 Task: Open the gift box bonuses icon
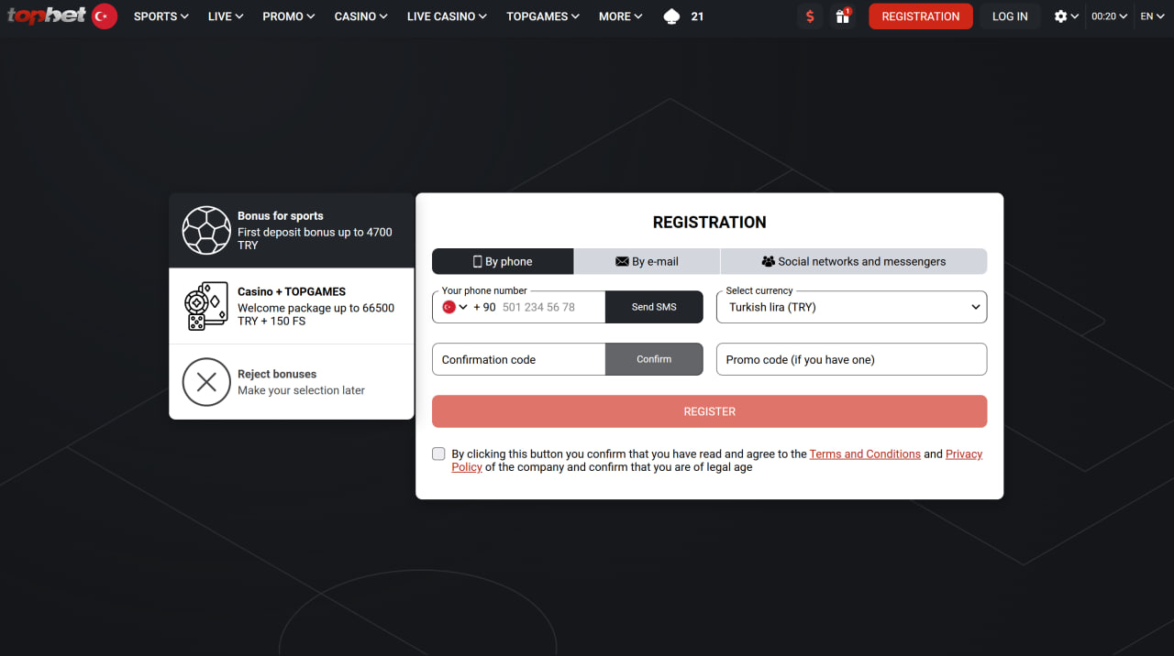[x=842, y=16]
